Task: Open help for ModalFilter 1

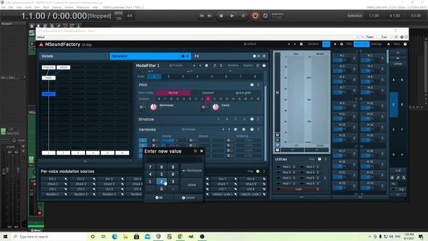Action: point(264,66)
